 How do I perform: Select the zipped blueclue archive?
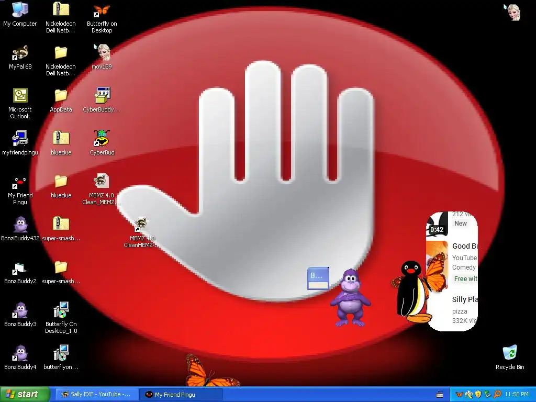click(x=61, y=143)
